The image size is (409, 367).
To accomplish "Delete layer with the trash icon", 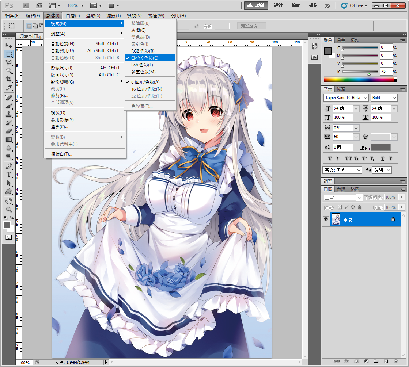I will tap(396, 361).
